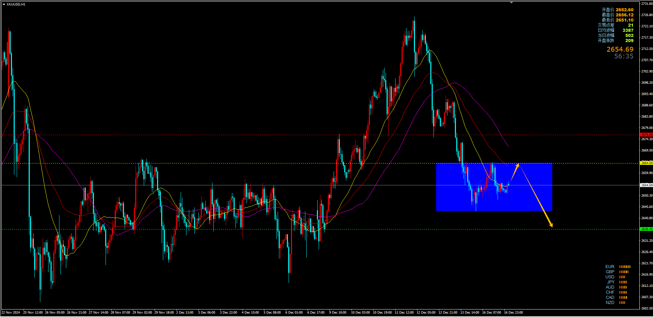This screenshot has width=653, height=317.
Task: Click the 交易点差 21 spread line
Action: (x=615, y=25)
